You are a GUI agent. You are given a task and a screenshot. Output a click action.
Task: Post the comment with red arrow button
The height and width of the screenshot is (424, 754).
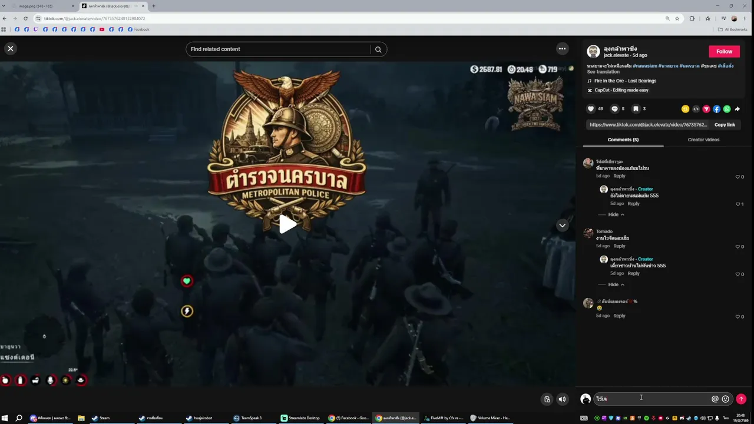(741, 399)
